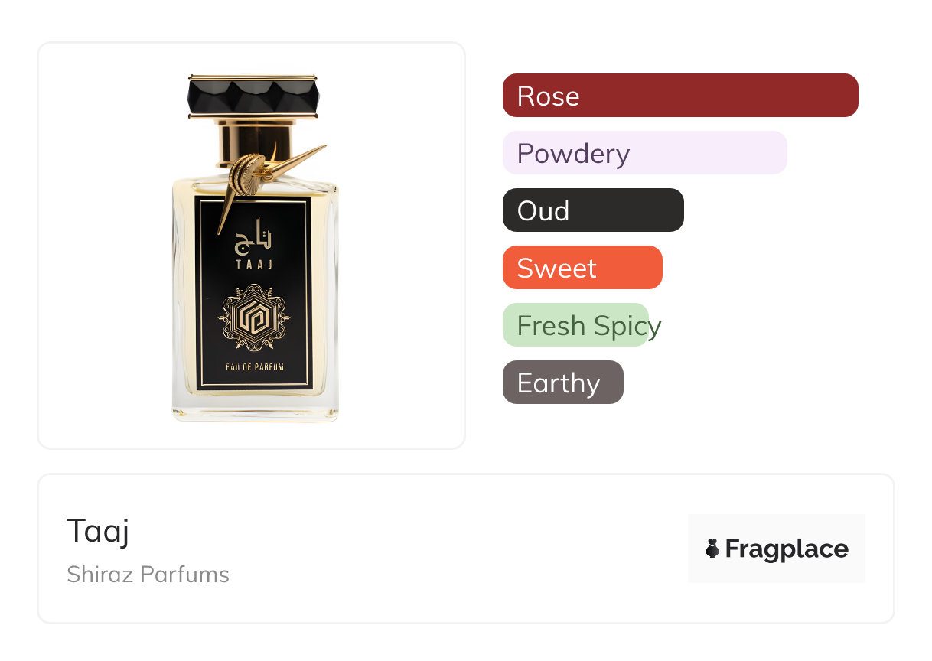This screenshot has width=932, height=661.
Task: Click the TAAJ text on the bottle label
Action: pyautogui.click(x=252, y=264)
